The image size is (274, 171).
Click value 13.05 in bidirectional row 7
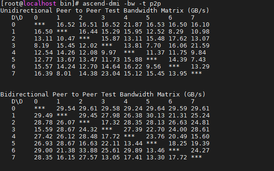[111, 157]
